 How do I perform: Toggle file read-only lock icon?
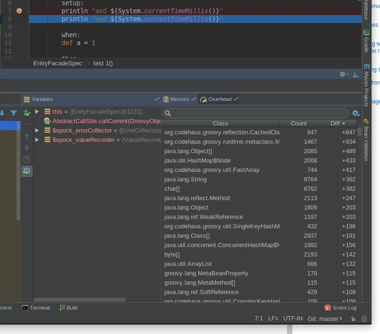[x=353, y=318]
